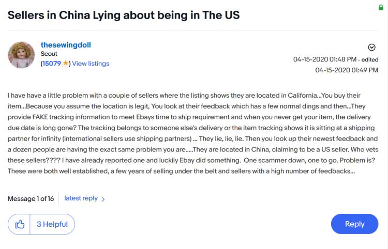Open thesewingdoll's doll avatar picture

click(x=21, y=55)
